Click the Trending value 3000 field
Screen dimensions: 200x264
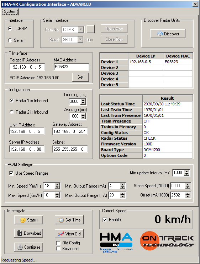[x=75, y=101]
